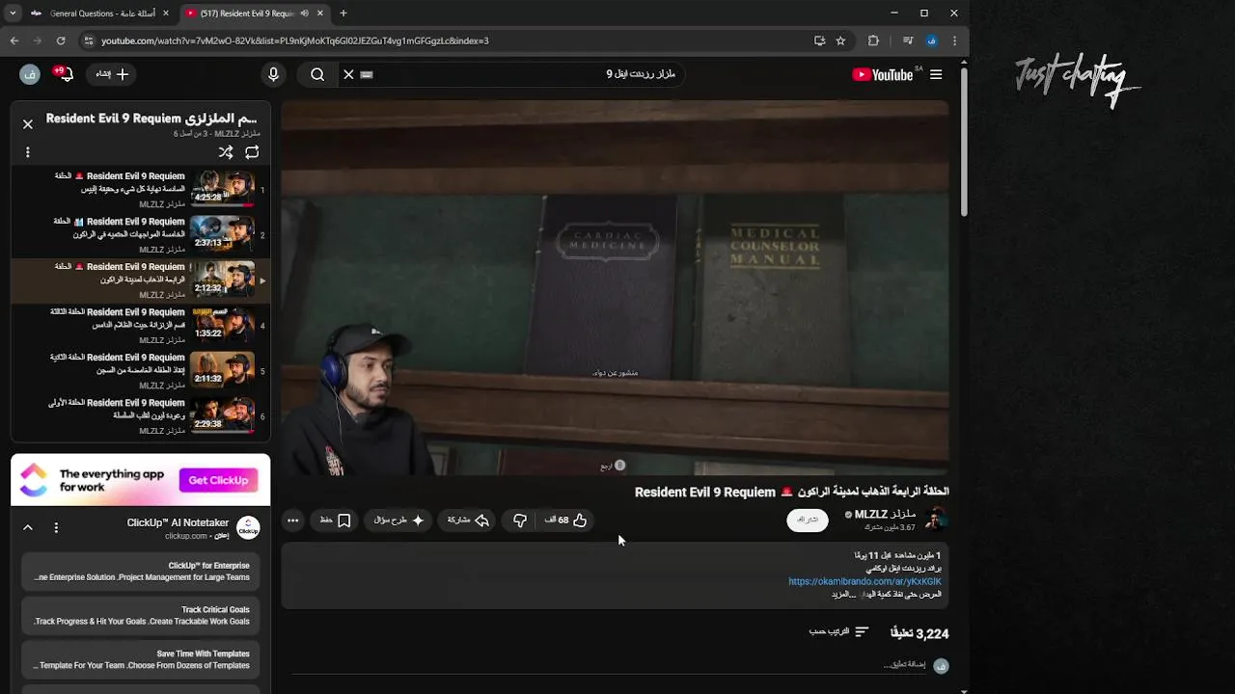1235x694 pixels.
Task: Open Chrome three-dot menu
Action: (954, 40)
